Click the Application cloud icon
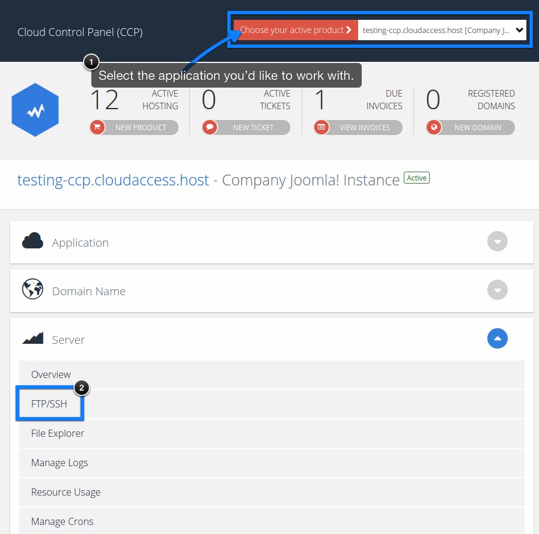 coord(32,241)
